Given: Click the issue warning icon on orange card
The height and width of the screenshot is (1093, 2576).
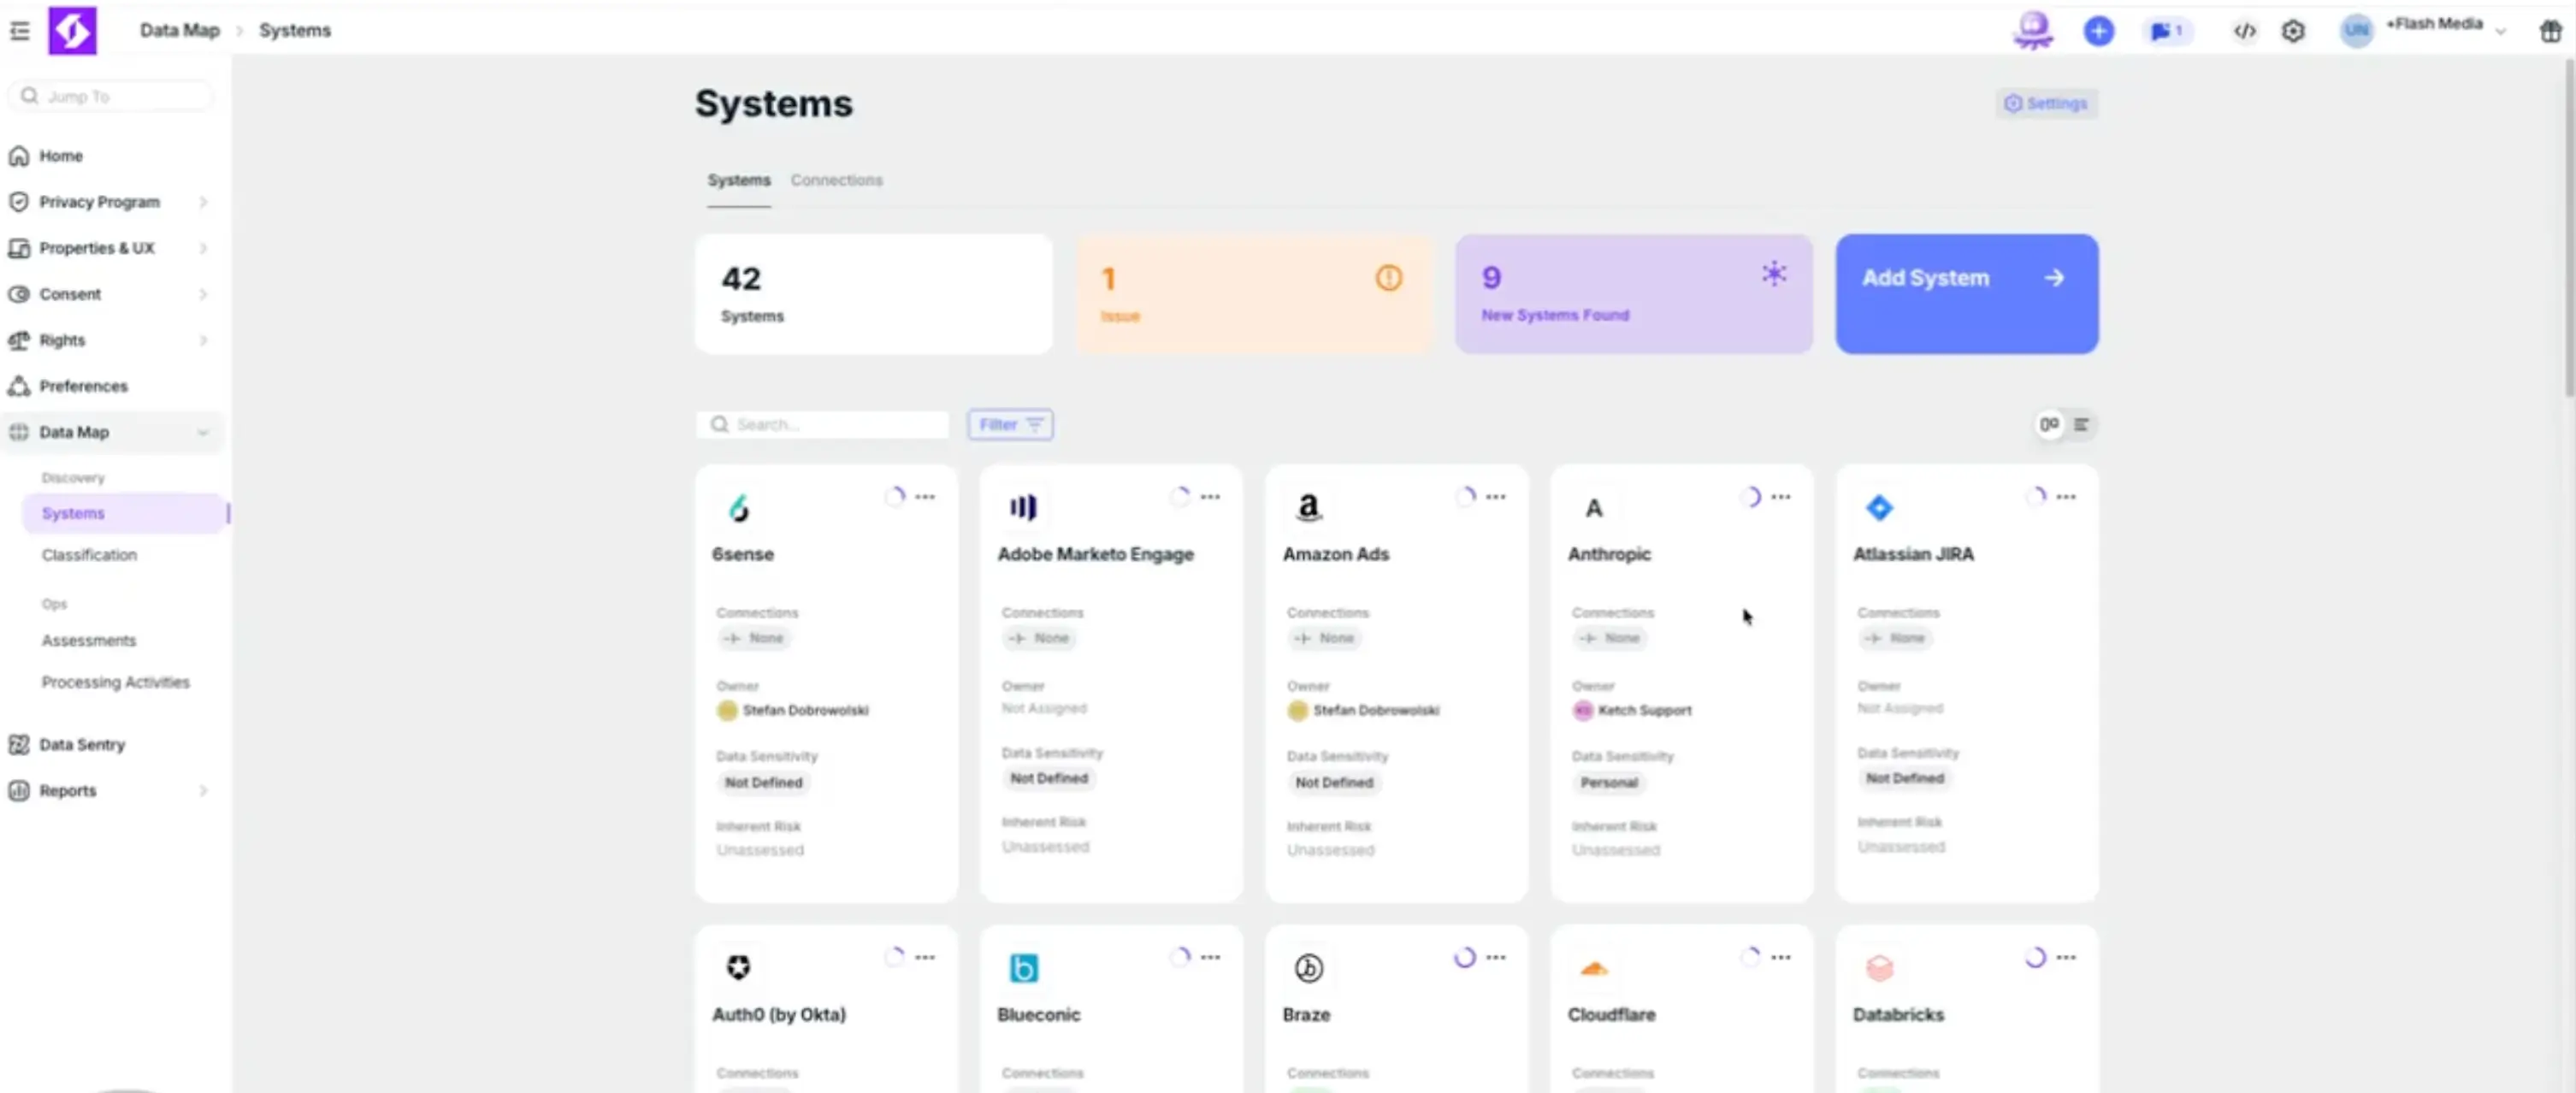Looking at the screenshot, I should tap(1388, 278).
